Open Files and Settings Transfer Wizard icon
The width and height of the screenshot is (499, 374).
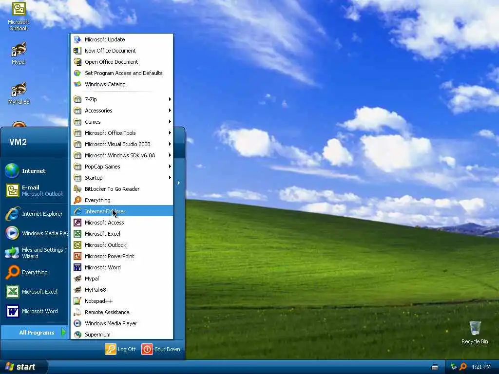tap(12, 253)
